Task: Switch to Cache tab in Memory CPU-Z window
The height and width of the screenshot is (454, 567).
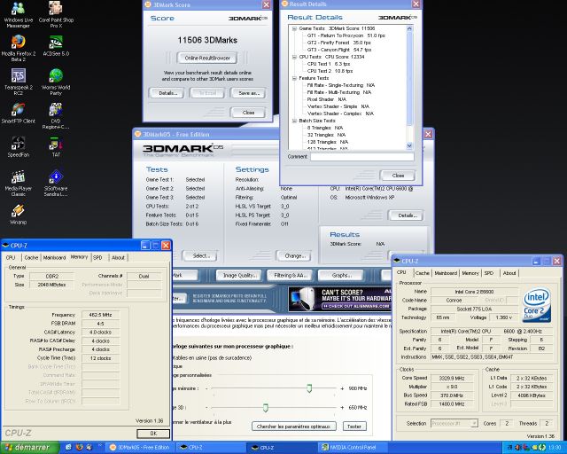Action: click(31, 257)
